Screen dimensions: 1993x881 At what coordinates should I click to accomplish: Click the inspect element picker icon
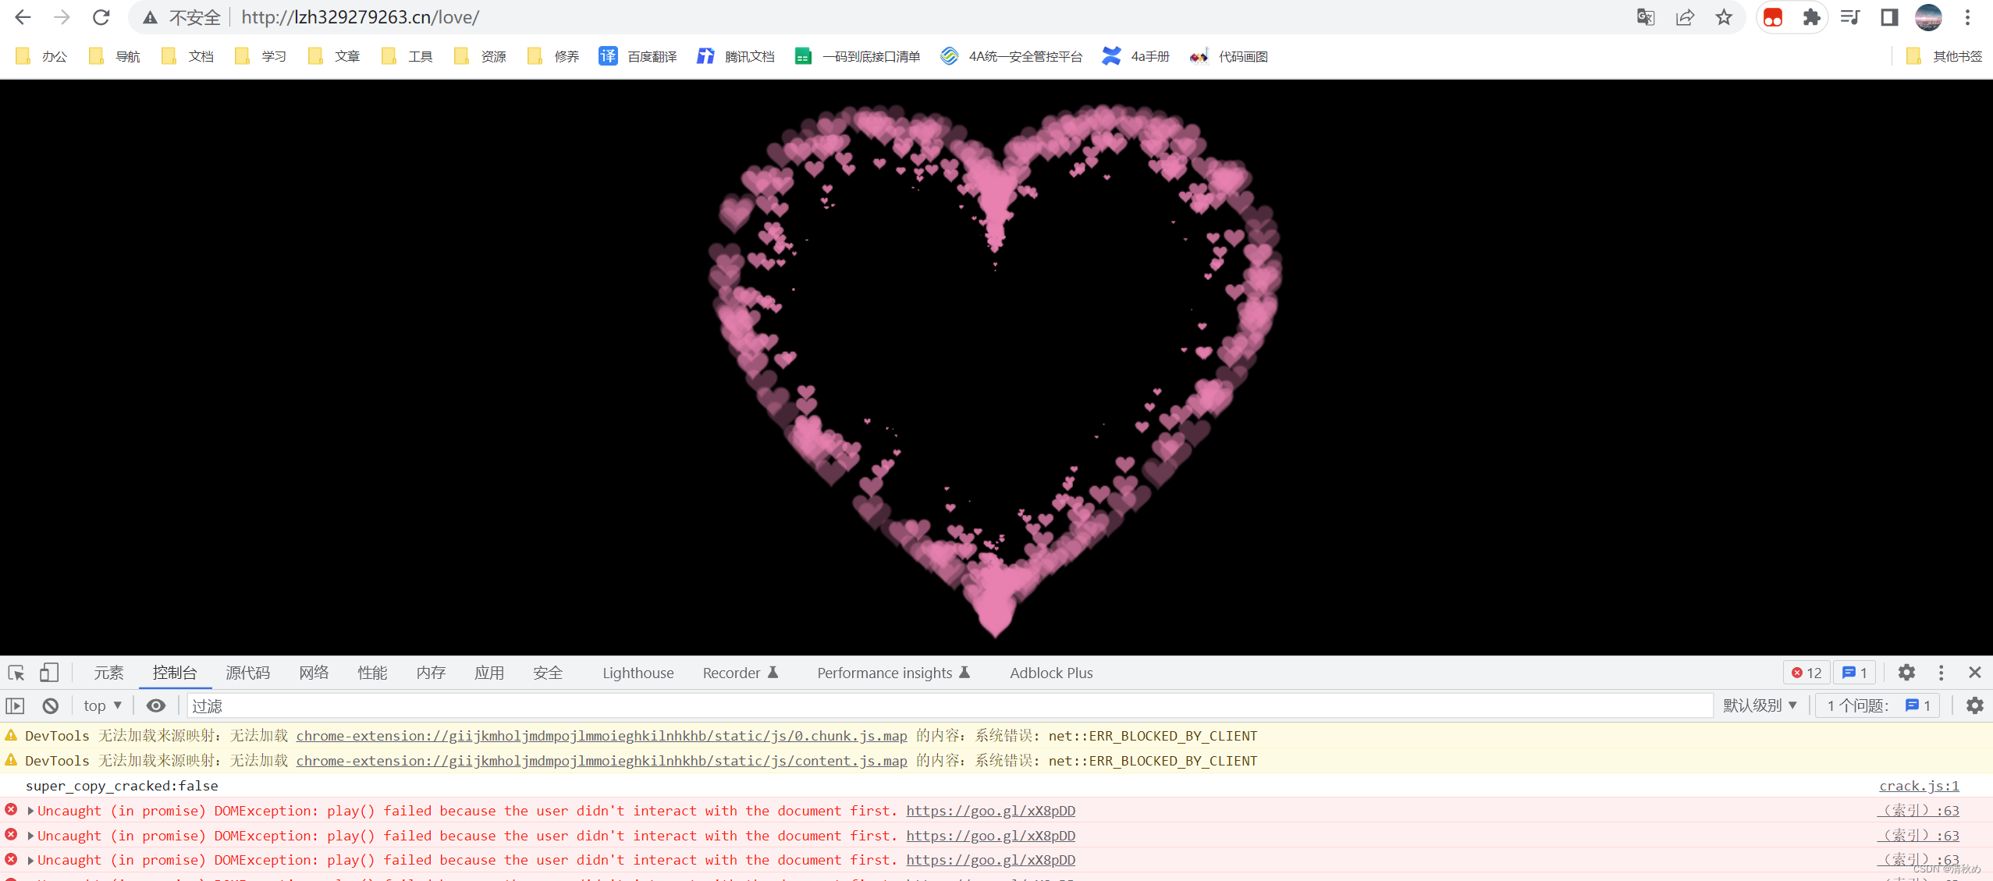point(16,673)
